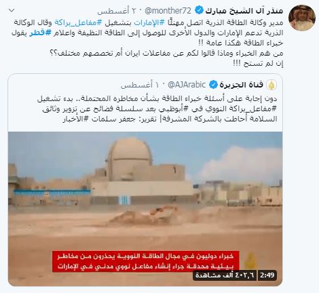This screenshot has height=293, width=319.
Task: Open the @AJArabic handle
Action: point(187,85)
